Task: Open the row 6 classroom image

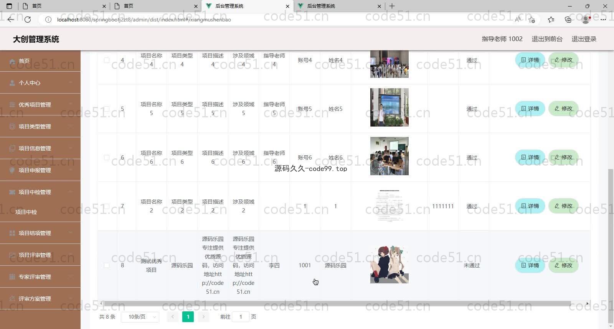Action: pos(390,156)
